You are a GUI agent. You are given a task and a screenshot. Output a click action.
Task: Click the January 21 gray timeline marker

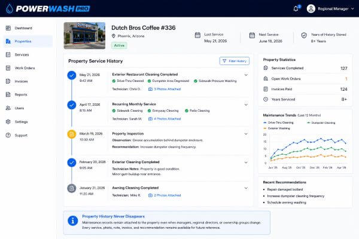pos(72,188)
